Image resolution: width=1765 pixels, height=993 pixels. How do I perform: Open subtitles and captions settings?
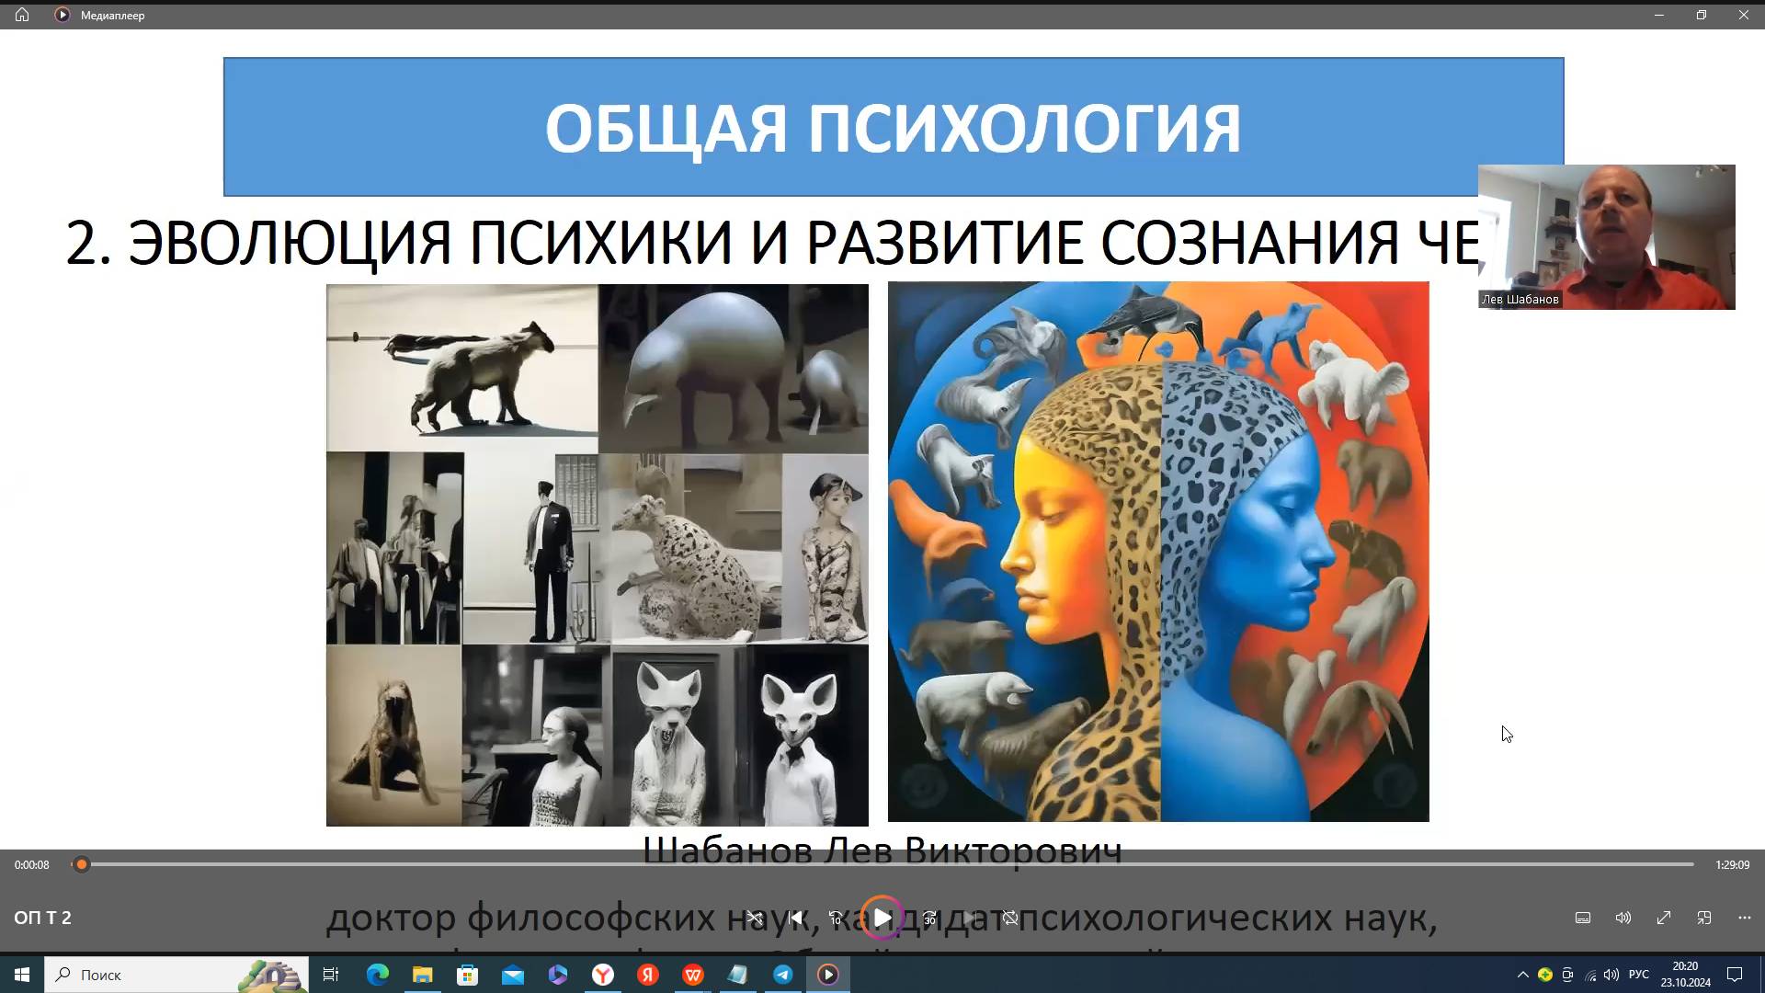point(1583,917)
